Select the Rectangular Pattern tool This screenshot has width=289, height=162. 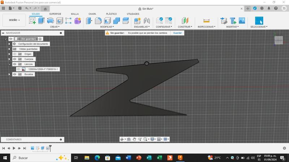(x=68, y=21)
